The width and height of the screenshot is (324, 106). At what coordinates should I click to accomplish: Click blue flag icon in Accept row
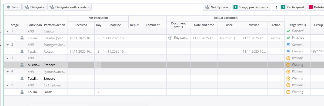click(x=288, y=51)
